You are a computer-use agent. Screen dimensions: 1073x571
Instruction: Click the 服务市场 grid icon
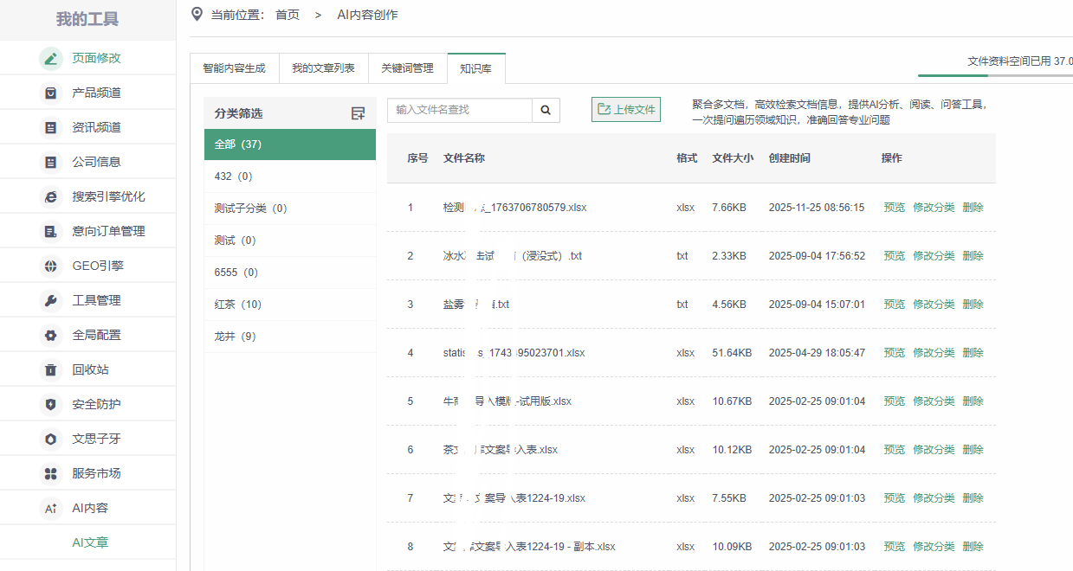[51, 473]
